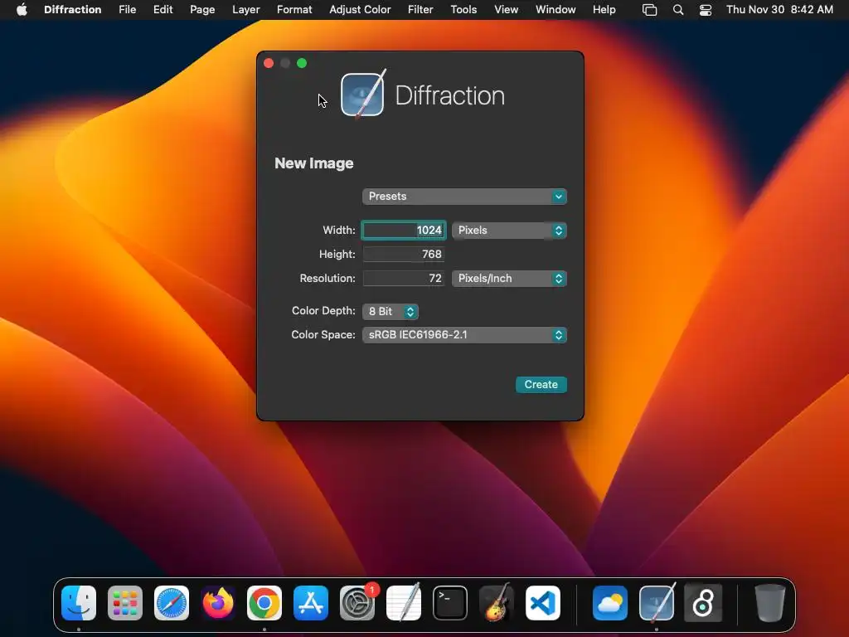
Task: Click the Width field showing 1024
Action: click(404, 231)
